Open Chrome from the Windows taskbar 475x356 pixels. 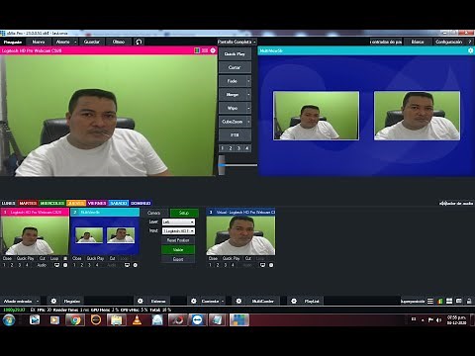click(x=75, y=319)
